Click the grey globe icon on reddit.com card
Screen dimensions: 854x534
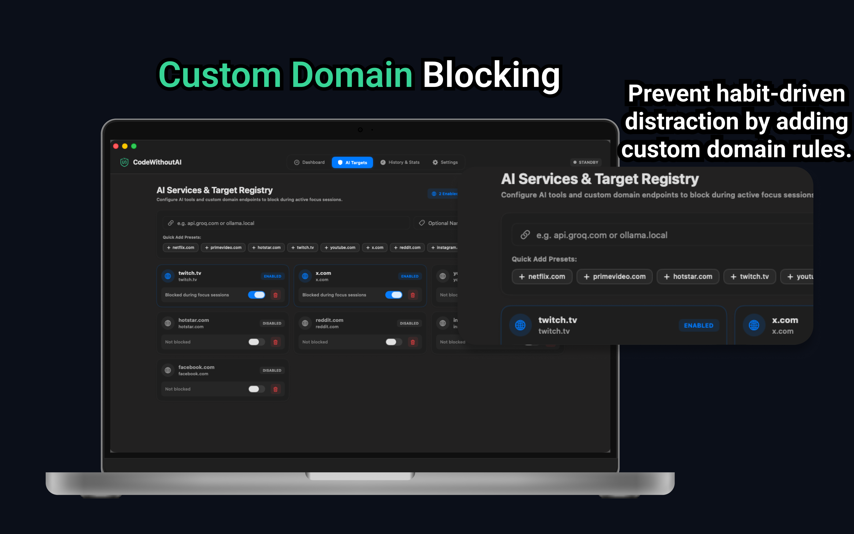[x=305, y=323]
